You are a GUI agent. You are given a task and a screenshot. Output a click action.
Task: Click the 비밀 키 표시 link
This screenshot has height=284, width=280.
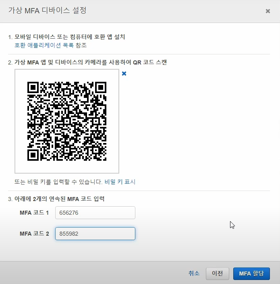[120, 182]
